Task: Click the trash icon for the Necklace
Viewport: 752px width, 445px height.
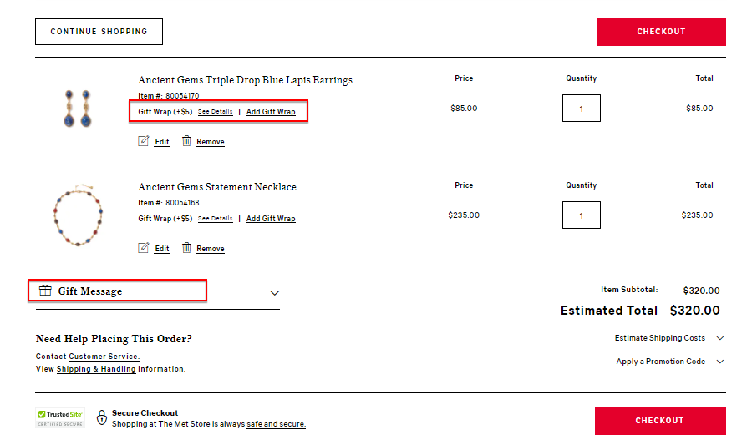Action: tap(186, 248)
